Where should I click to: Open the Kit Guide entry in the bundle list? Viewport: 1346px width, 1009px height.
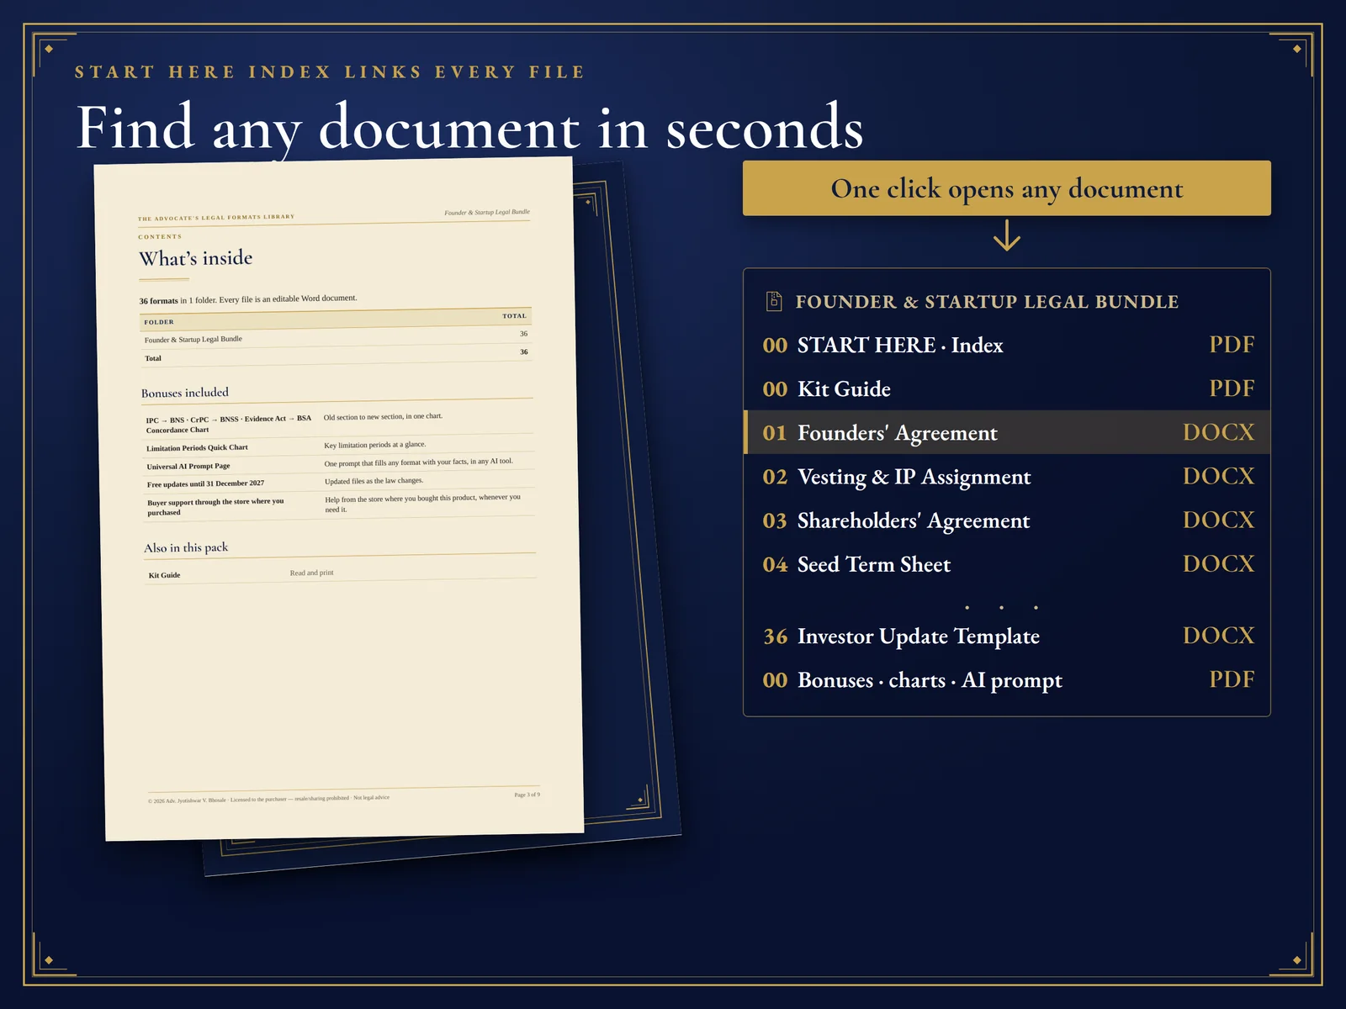pos(1007,388)
